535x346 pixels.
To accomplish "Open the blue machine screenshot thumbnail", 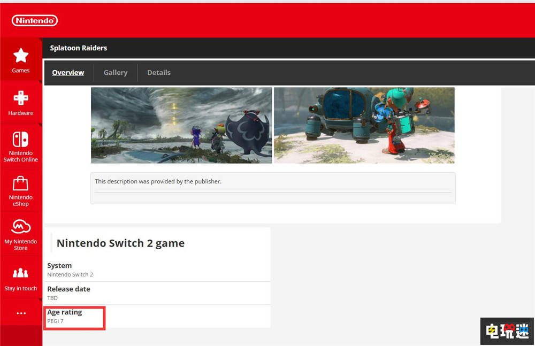I will coord(364,125).
